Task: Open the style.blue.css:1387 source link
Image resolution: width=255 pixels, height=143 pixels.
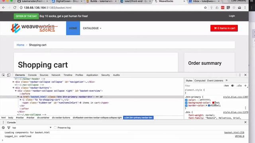Action: [x=235, y=97]
